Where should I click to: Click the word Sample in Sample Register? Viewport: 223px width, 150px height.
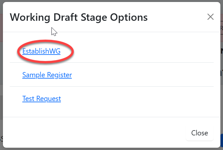pos(34,75)
